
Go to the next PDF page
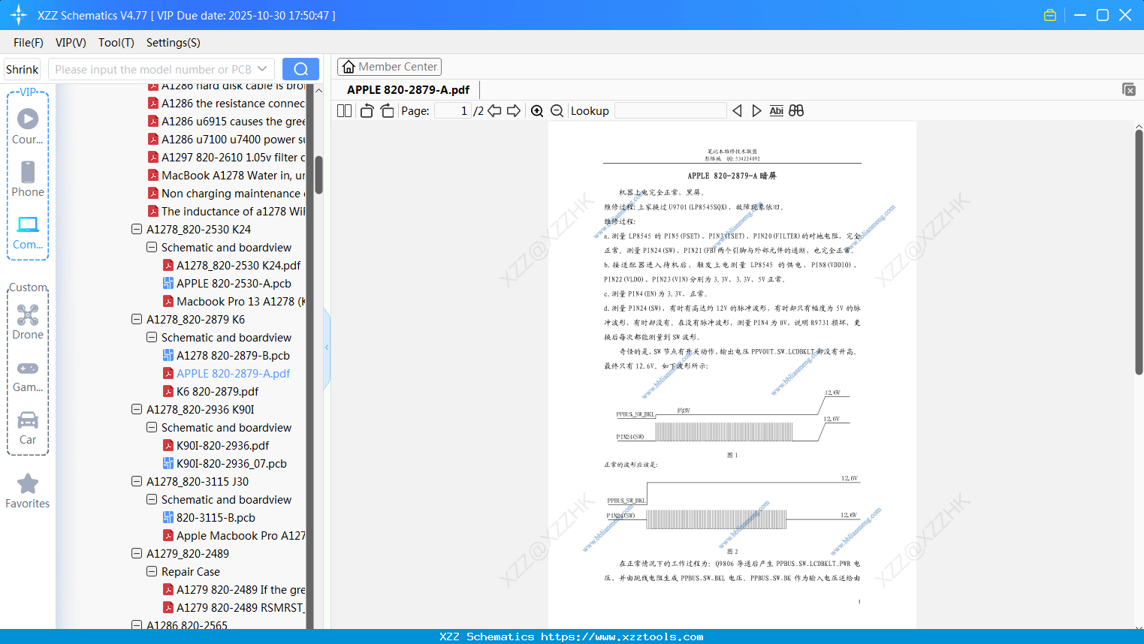click(x=514, y=111)
